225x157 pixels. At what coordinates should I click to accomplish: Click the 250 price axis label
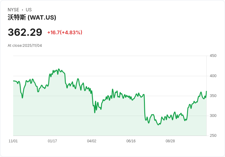(x=213, y=136)
